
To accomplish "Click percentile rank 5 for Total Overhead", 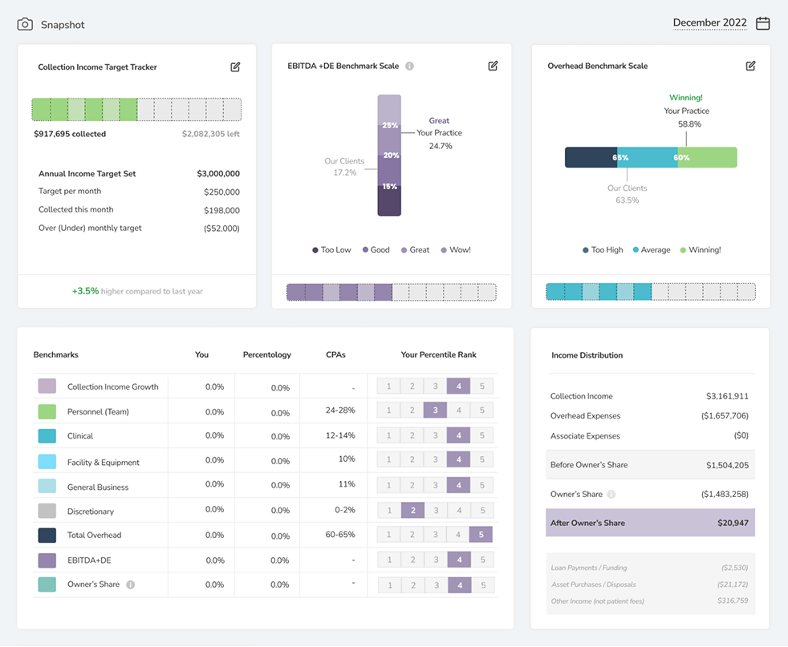I will [481, 535].
